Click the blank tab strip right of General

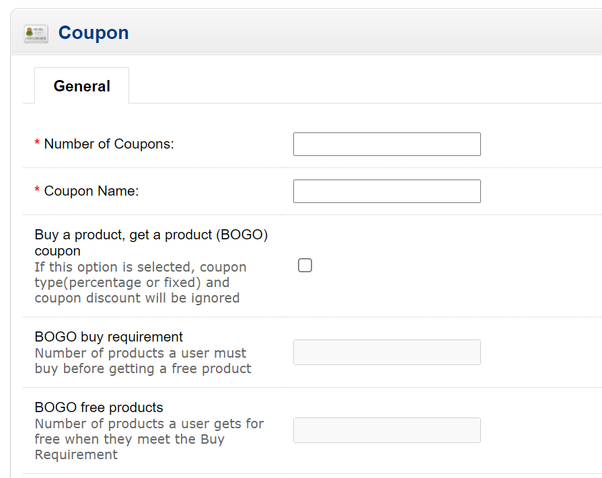[365, 85]
